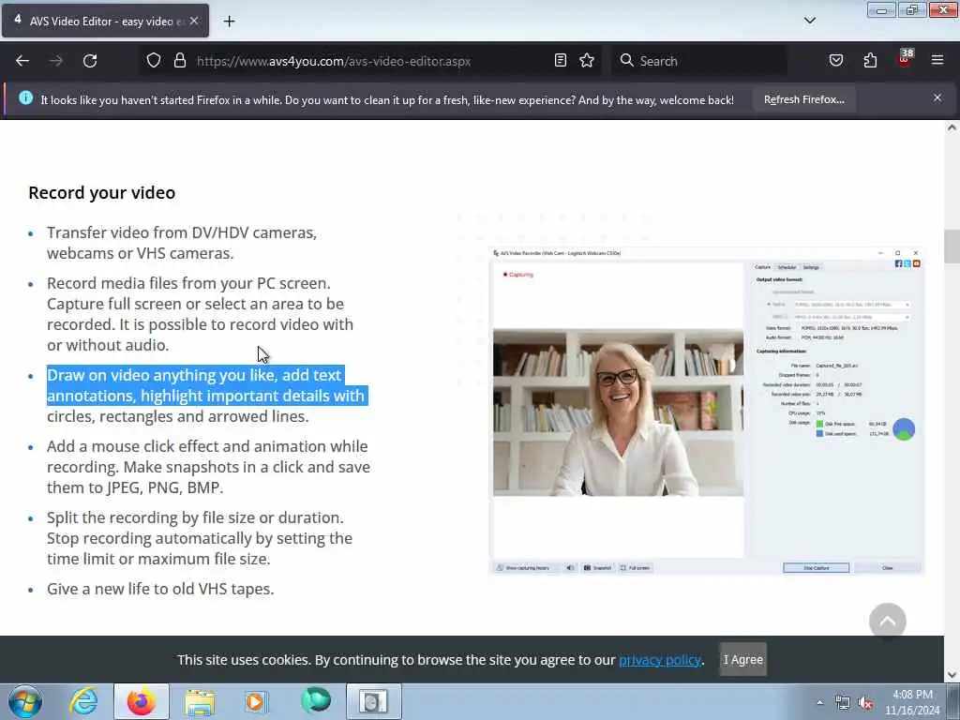The width and height of the screenshot is (960, 720).
Task: Click the address bar URL avs4you.com
Action: point(333,61)
